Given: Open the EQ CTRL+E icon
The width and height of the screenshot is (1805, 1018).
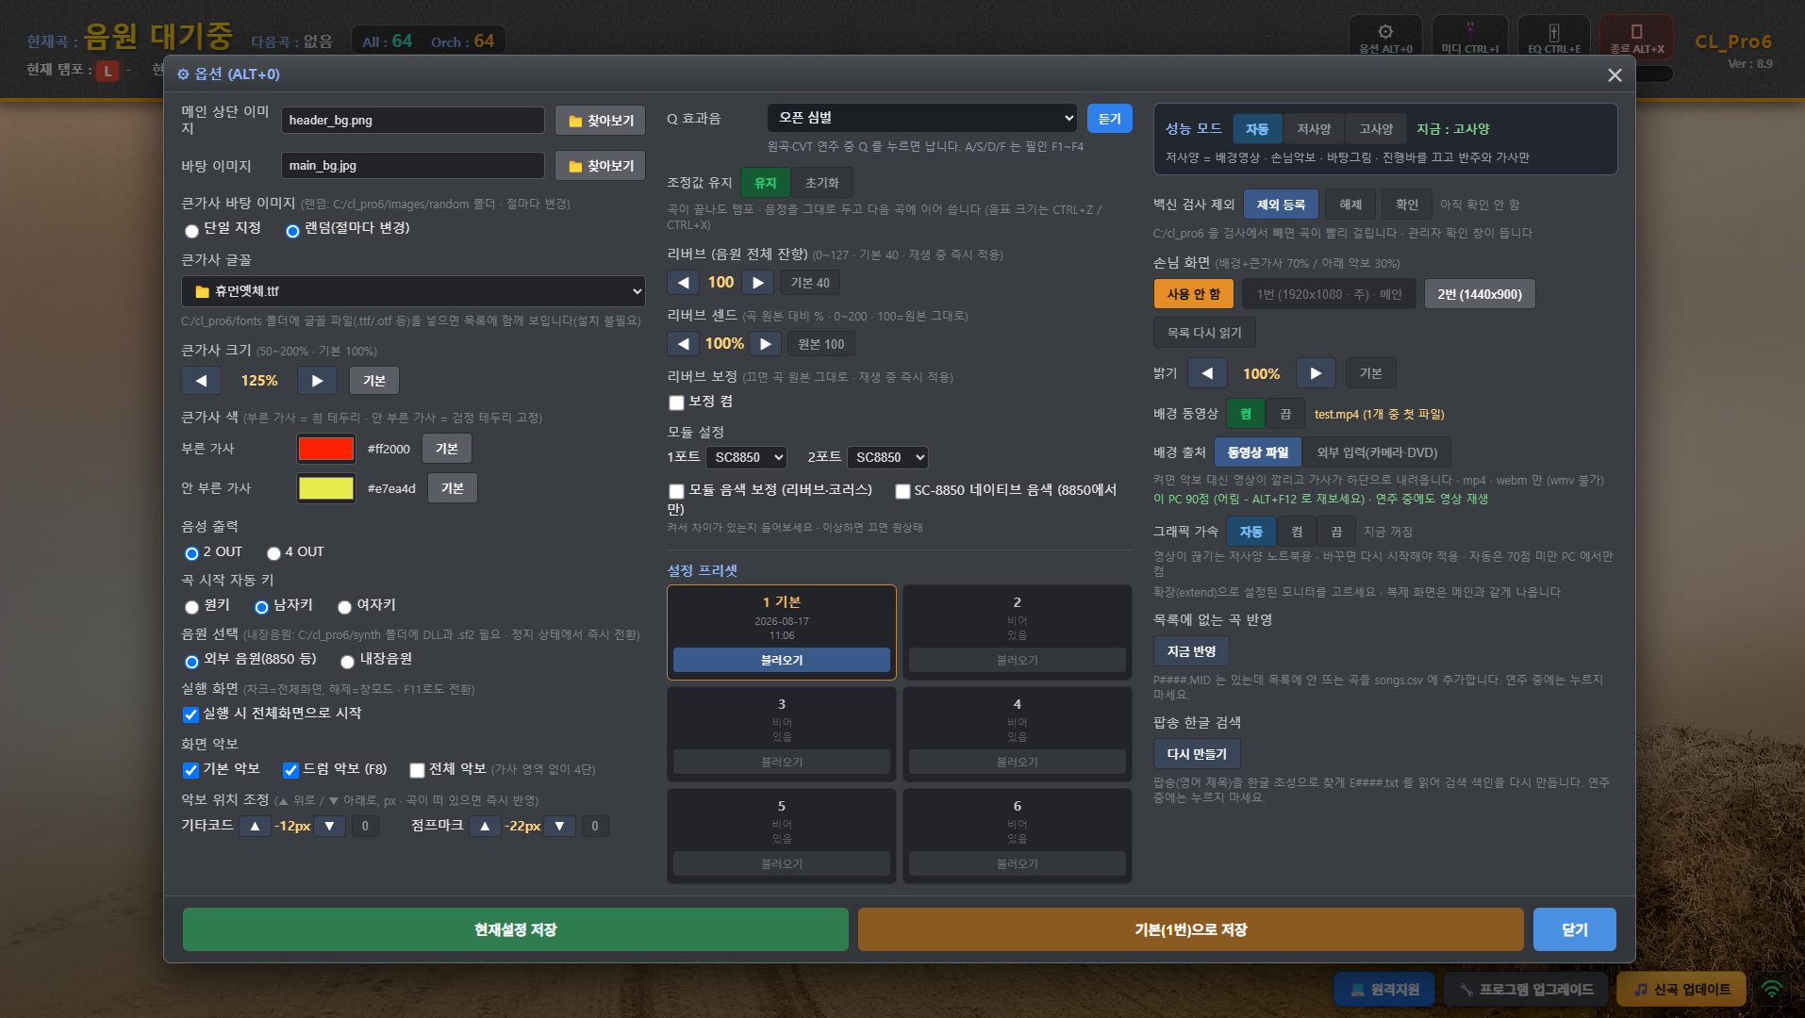Looking at the screenshot, I should click(x=1553, y=31).
